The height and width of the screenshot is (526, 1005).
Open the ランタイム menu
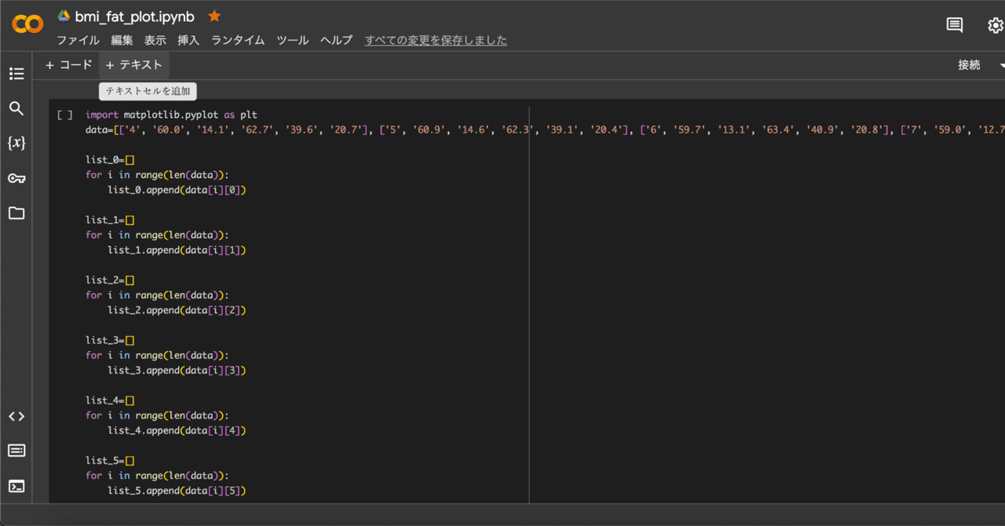click(x=237, y=40)
